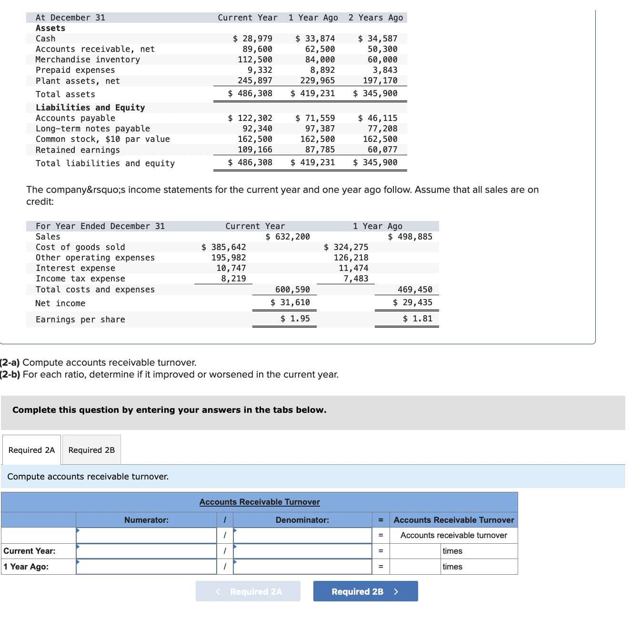This screenshot has height=619, width=641.
Task: Click the Numerator column header
Action: point(146,520)
